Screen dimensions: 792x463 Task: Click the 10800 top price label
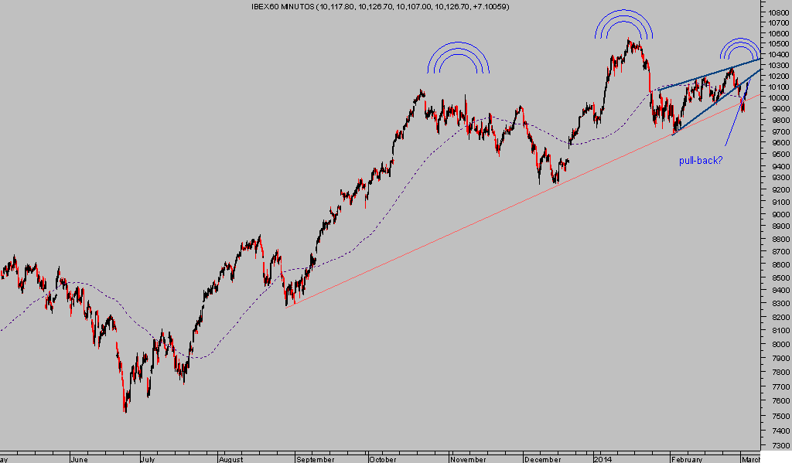pos(777,13)
